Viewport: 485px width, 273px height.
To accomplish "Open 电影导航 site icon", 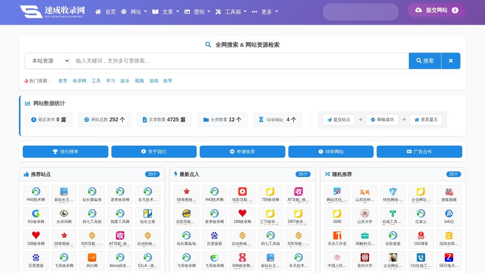I will [242, 195].
